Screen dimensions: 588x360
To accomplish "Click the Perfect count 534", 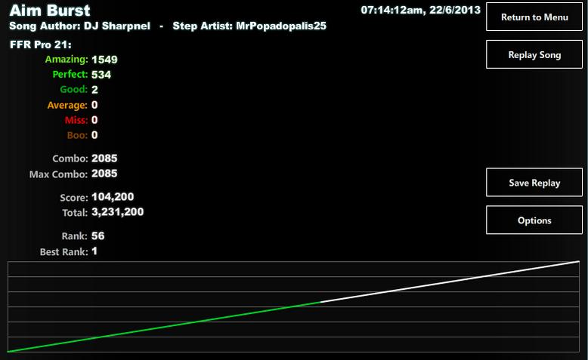I will pos(101,75).
